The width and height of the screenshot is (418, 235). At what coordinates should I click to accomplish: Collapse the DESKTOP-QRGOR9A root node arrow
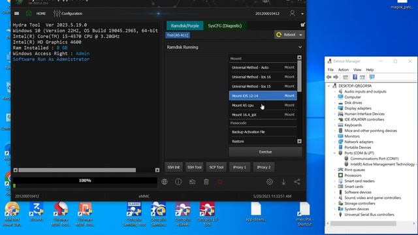click(329, 86)
